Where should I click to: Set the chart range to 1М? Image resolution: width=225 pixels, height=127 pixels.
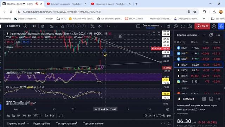(19, 115)
